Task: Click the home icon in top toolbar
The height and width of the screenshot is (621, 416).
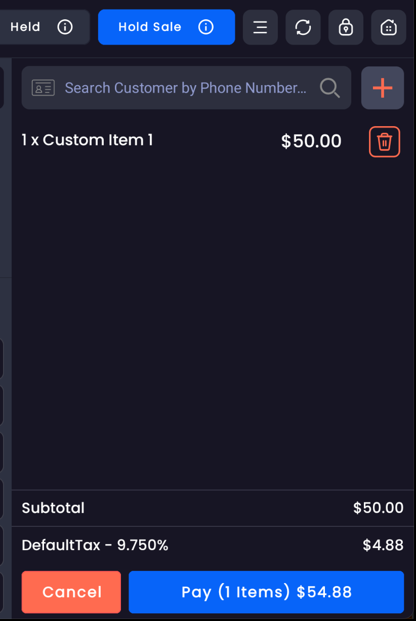Action: coord(389,27)
